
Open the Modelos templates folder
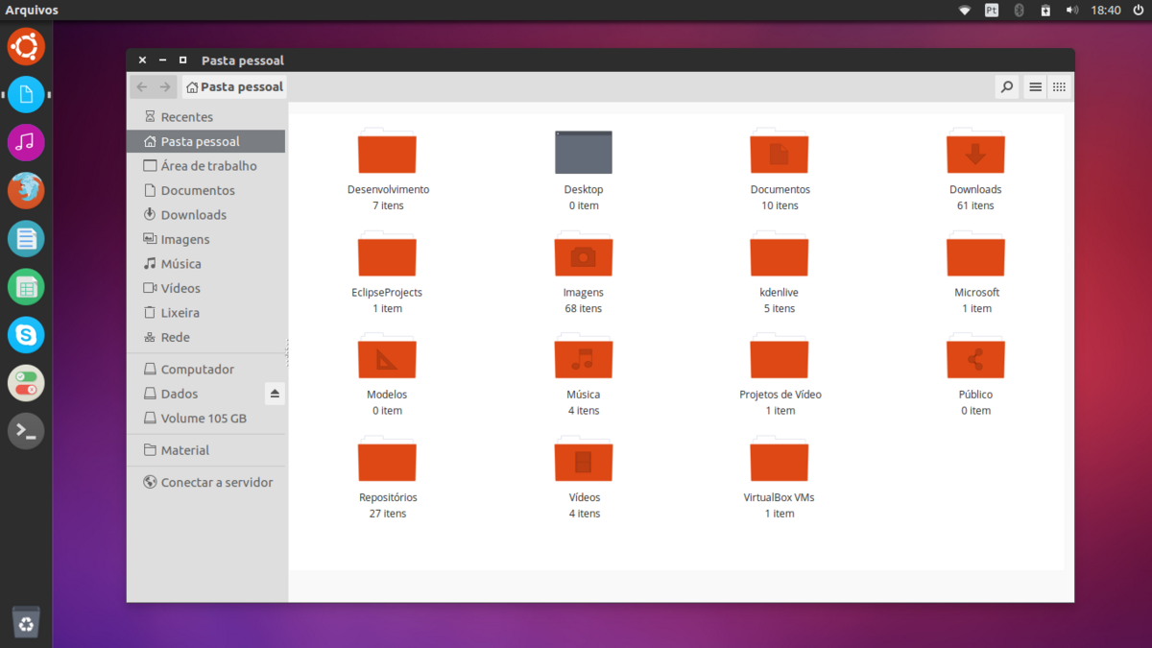click(387, 357)
